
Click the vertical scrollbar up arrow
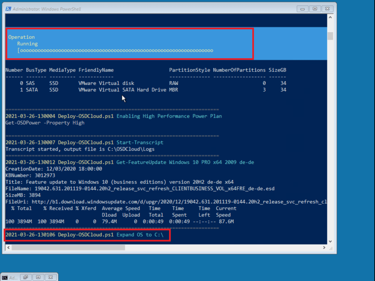coord(330,18)
